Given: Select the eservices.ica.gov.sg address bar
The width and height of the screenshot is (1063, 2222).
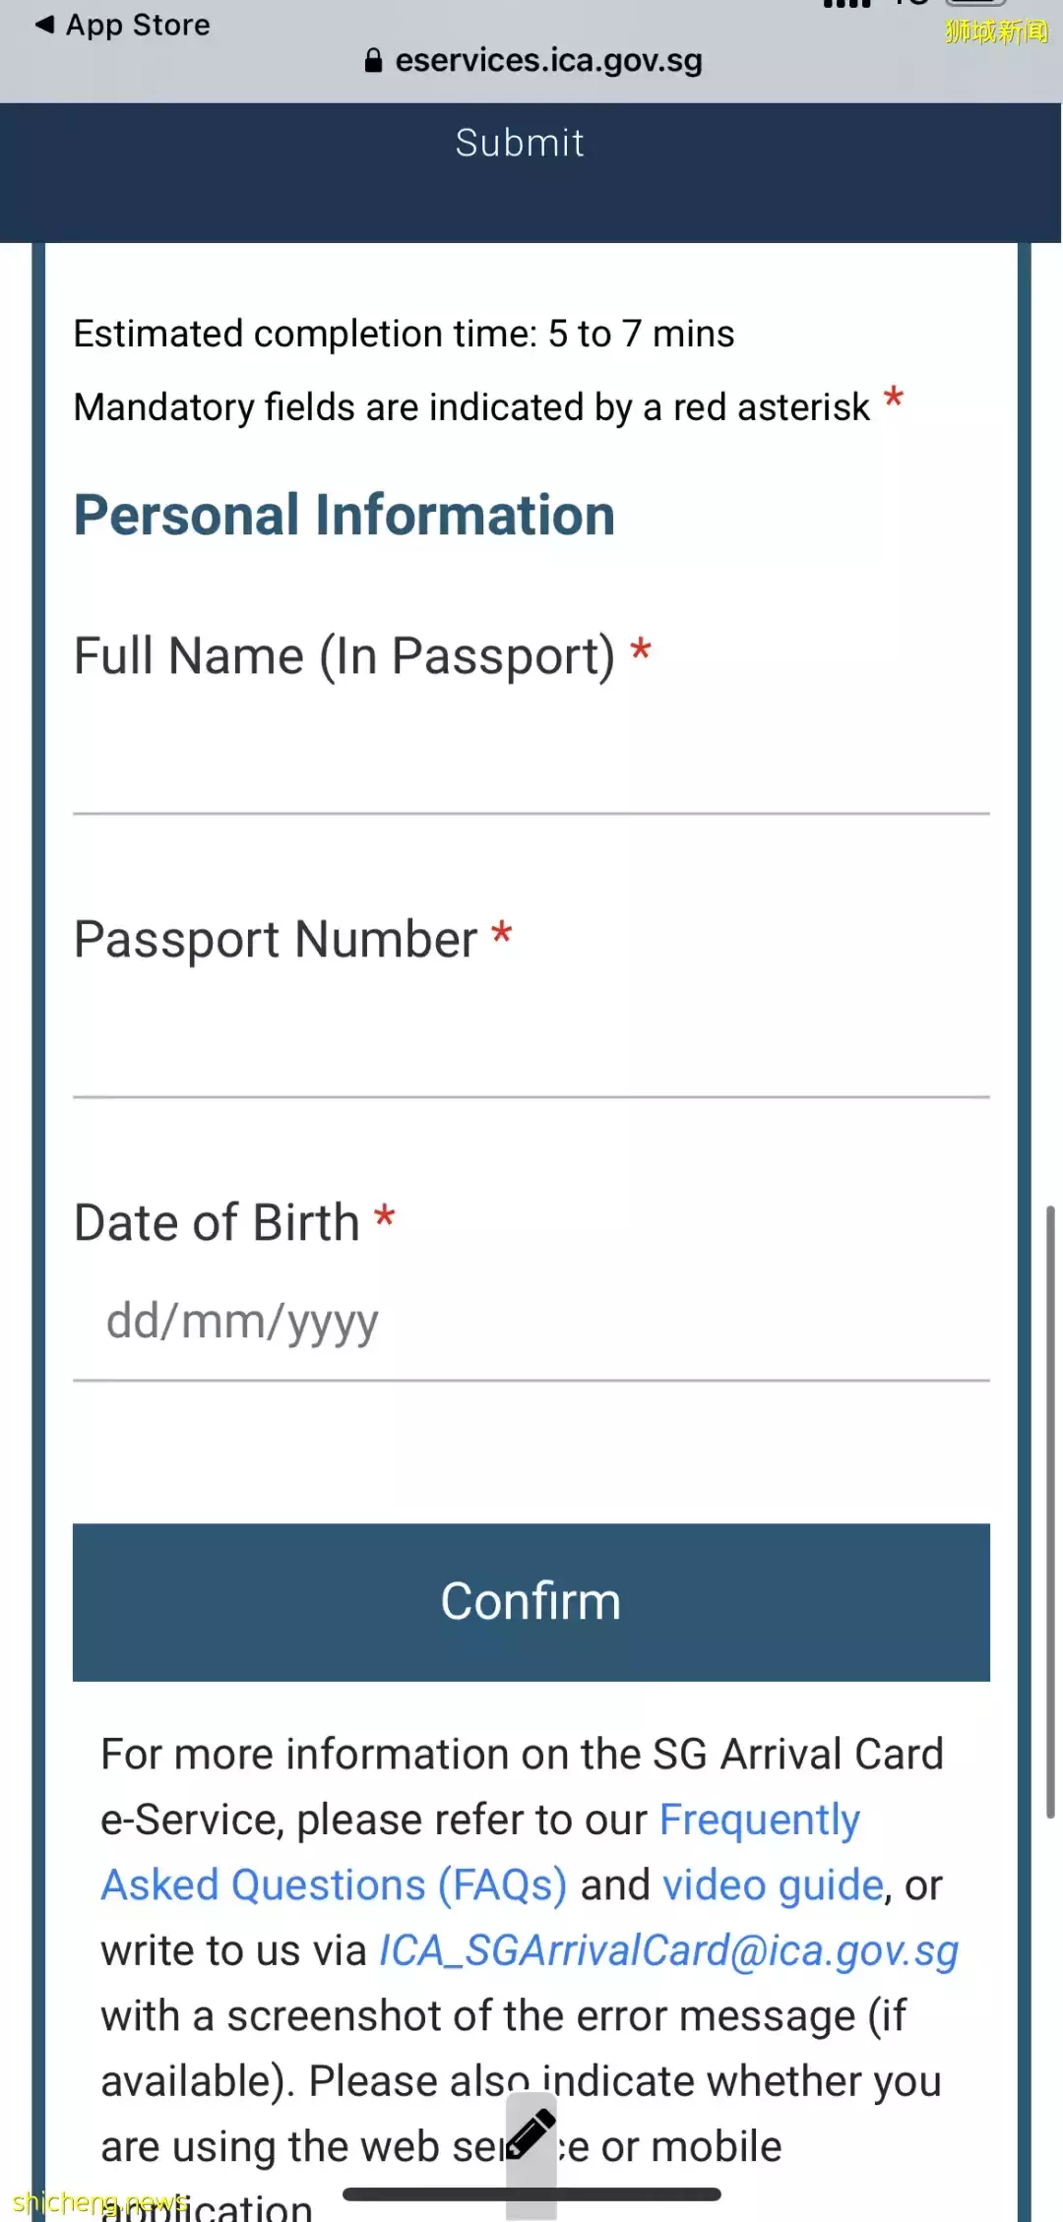Looking at the screenshot, I should tap(548, 61).
